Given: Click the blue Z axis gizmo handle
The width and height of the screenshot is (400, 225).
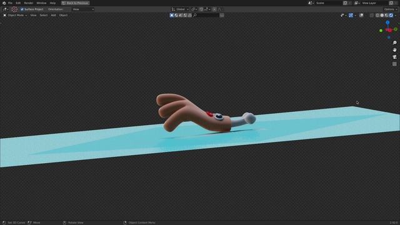Looking at the screenshot, I should click(x=387, y=22).
